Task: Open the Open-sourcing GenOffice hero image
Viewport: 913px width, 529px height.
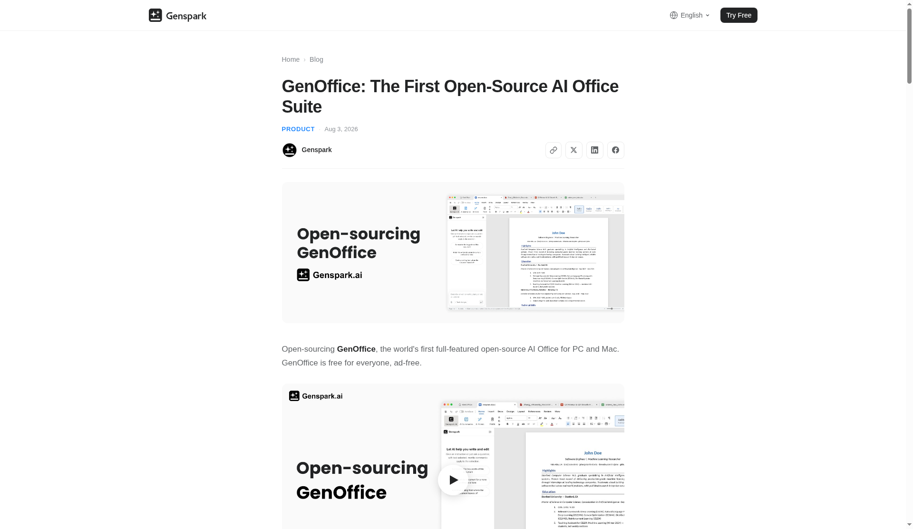Action: click(x=453, y=252)
